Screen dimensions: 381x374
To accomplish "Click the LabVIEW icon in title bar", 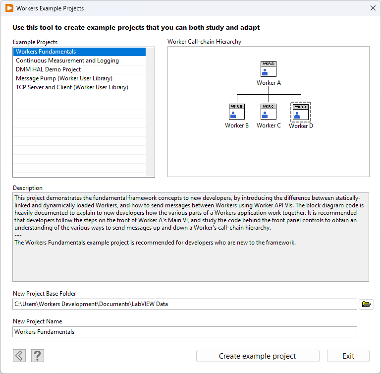I will click(x=9, y=8).
